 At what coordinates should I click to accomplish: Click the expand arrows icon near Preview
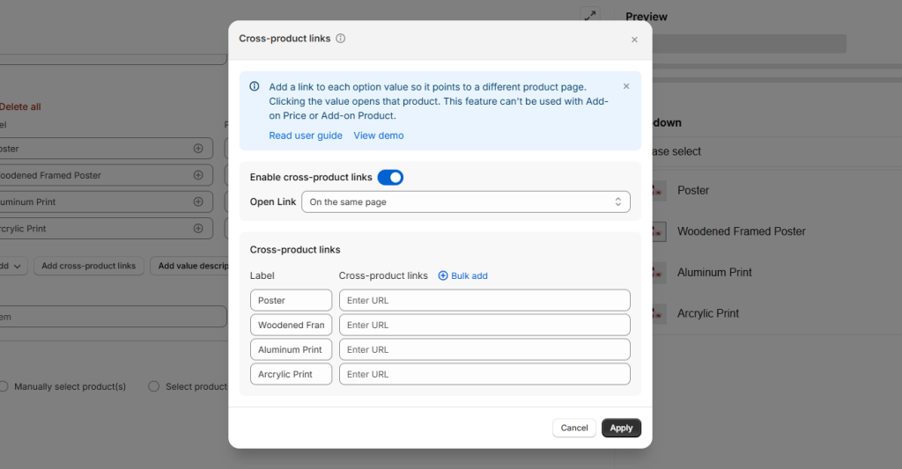point(589,16)
